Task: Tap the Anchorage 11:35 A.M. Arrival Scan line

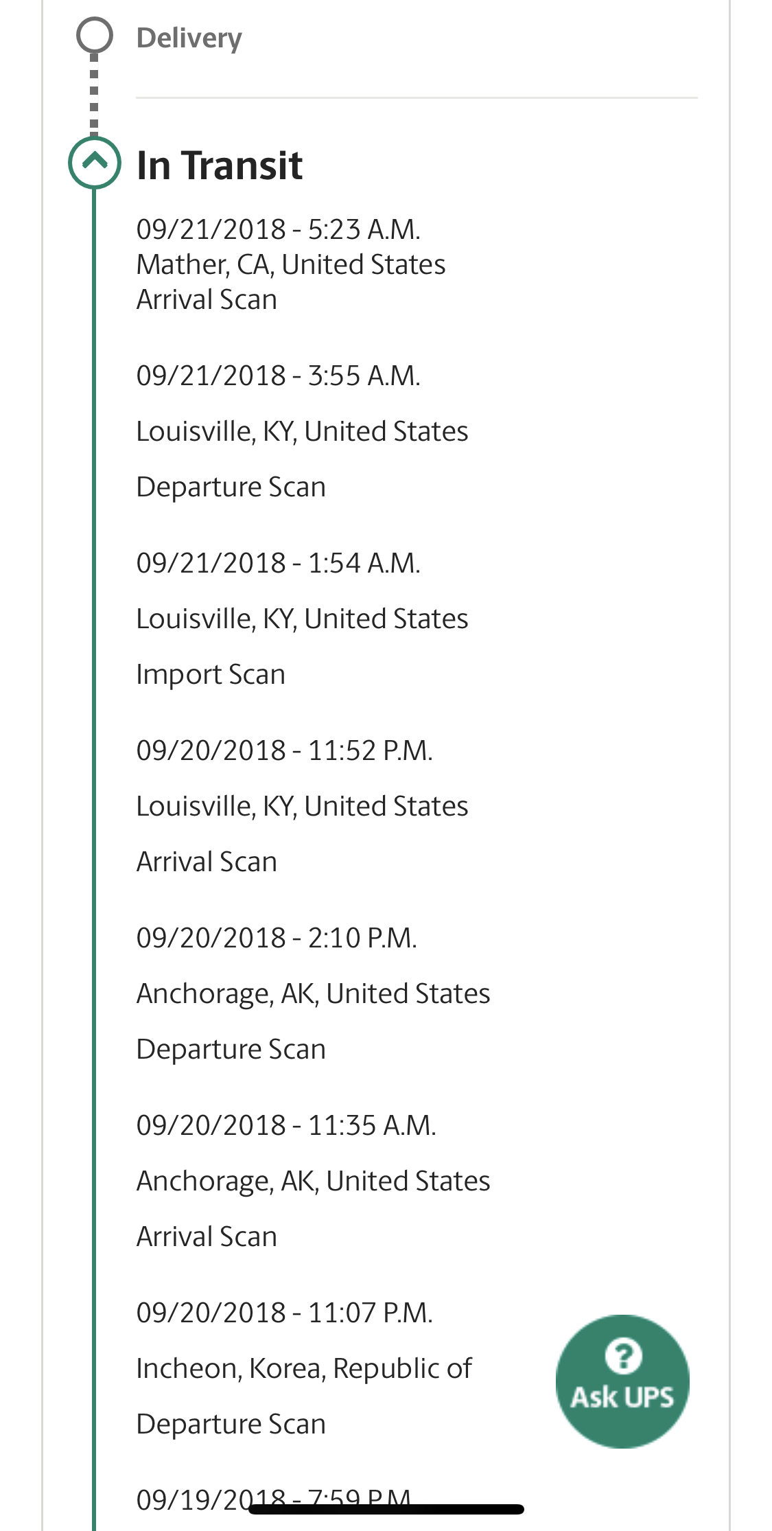Action: pyautogui.click(x=207, y=1236)
